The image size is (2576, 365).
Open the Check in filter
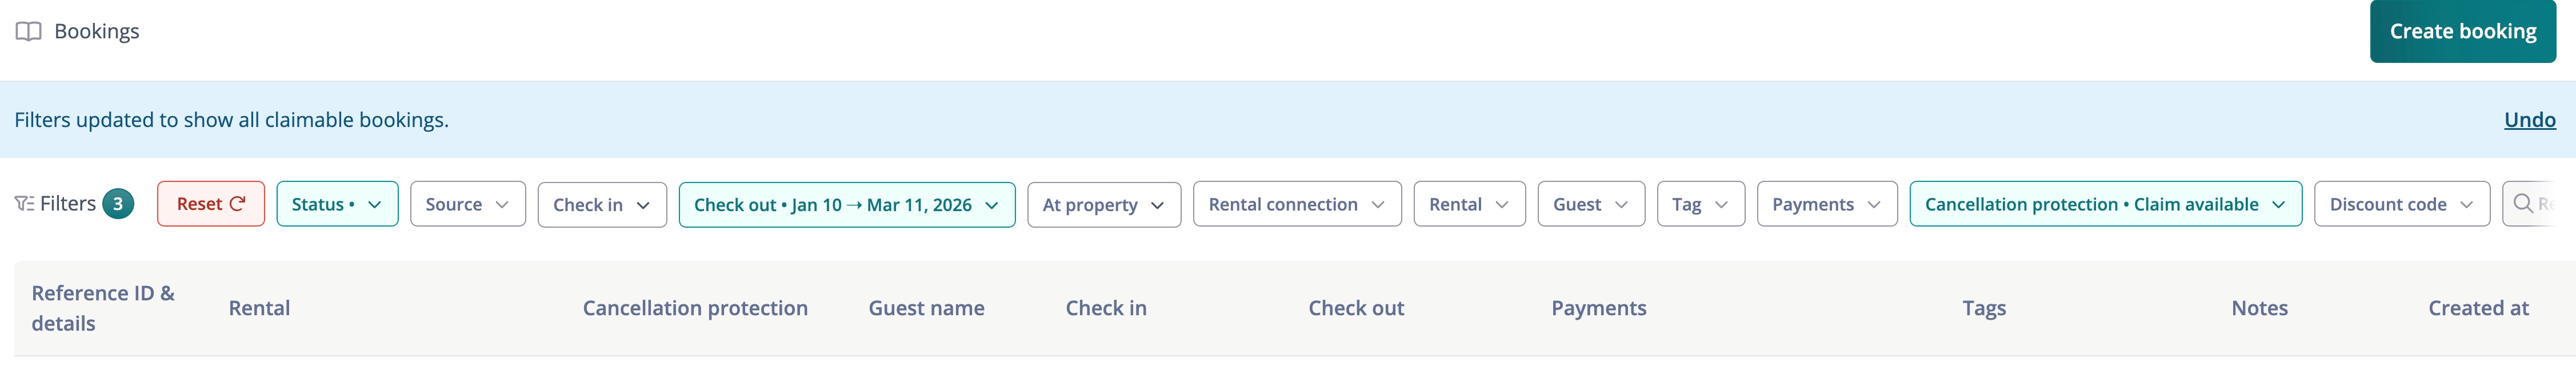pos(602,204)
